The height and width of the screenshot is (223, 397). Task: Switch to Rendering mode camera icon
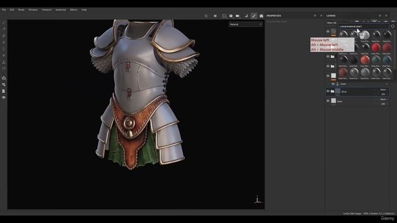[261, 15]
